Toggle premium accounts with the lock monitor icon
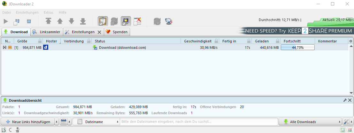The width and height of the screenshot is (354, 133). tap(126, 21)
